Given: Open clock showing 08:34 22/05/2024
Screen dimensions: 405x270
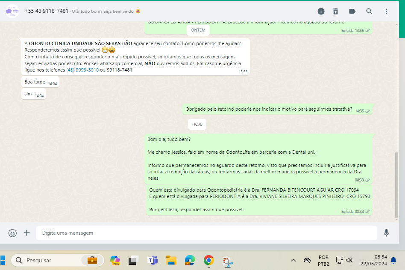Looking at the screenshot, I should click(373, 260).
